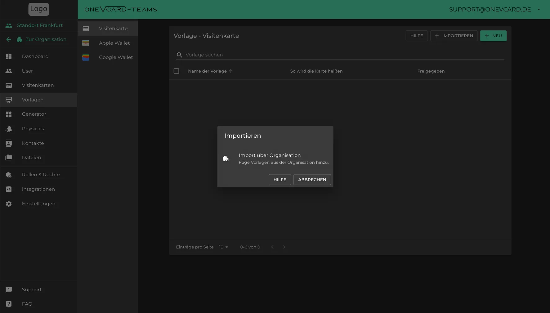Click the FAQ question mark icon
This screenshot has height=313, width=550.
[9, 304]
